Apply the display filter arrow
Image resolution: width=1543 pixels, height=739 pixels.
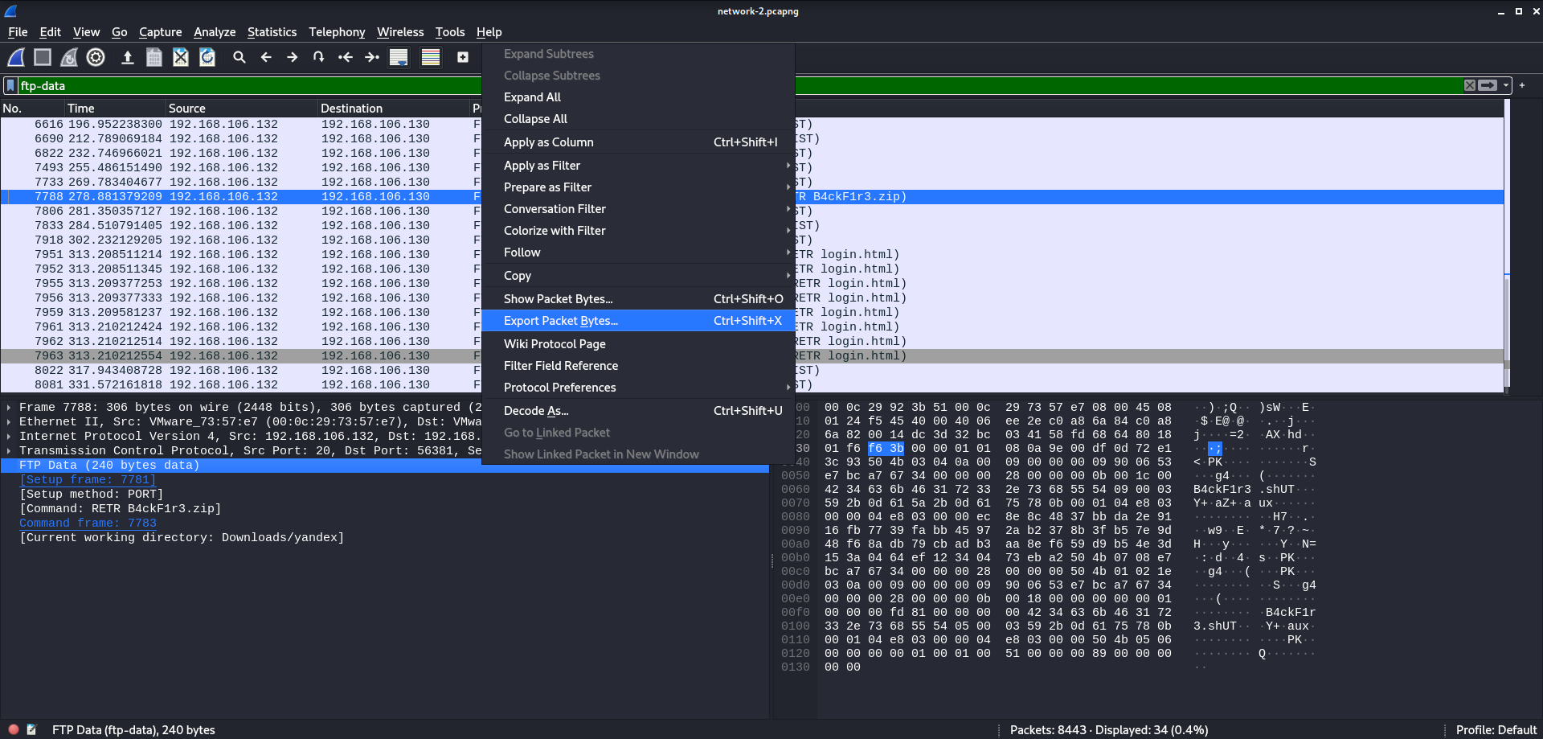1488,85
